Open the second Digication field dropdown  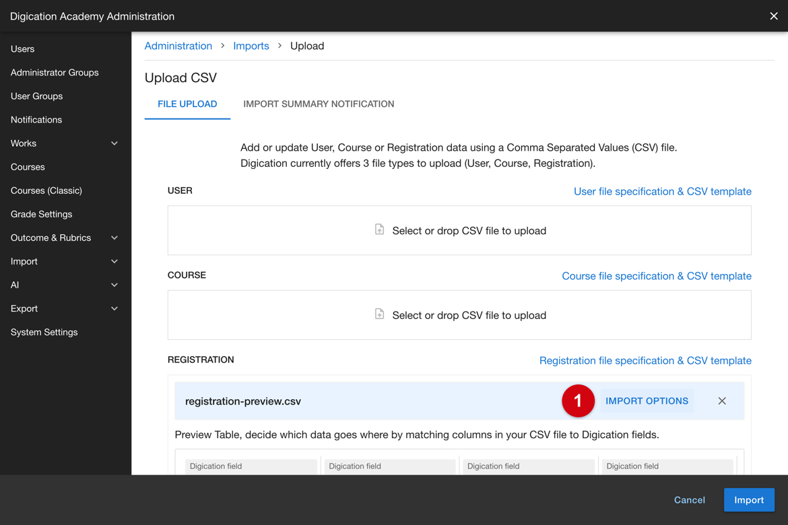[x=390, y=466]
